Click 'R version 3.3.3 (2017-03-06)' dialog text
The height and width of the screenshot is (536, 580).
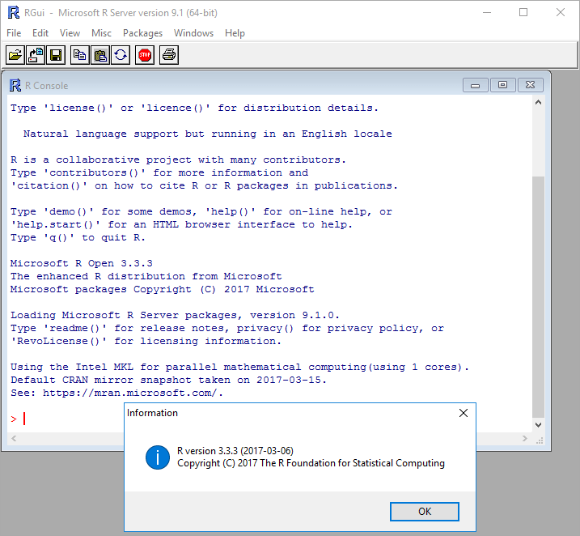[235, 451]
